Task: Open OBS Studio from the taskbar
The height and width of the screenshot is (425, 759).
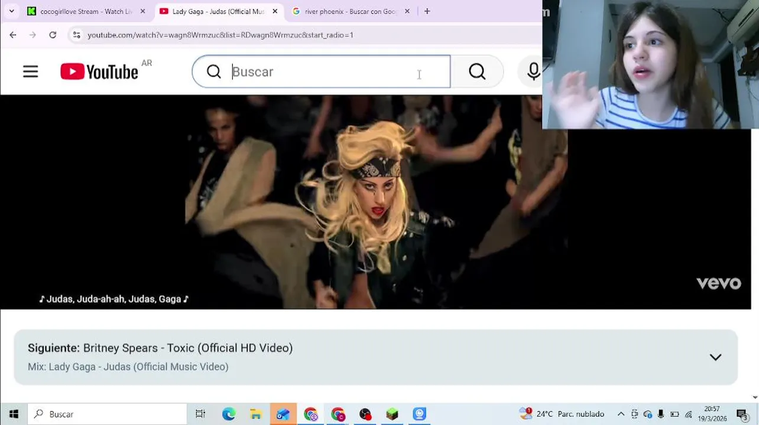Action: point(365,414)
